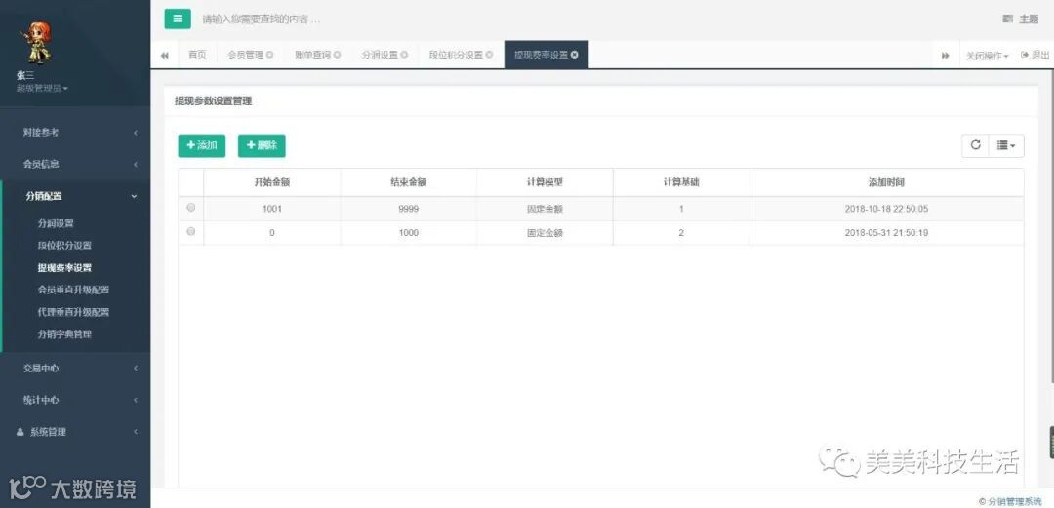1054x508 pixels.
Task: Refresh the table with the reload icon
Action: click(975, 145)
